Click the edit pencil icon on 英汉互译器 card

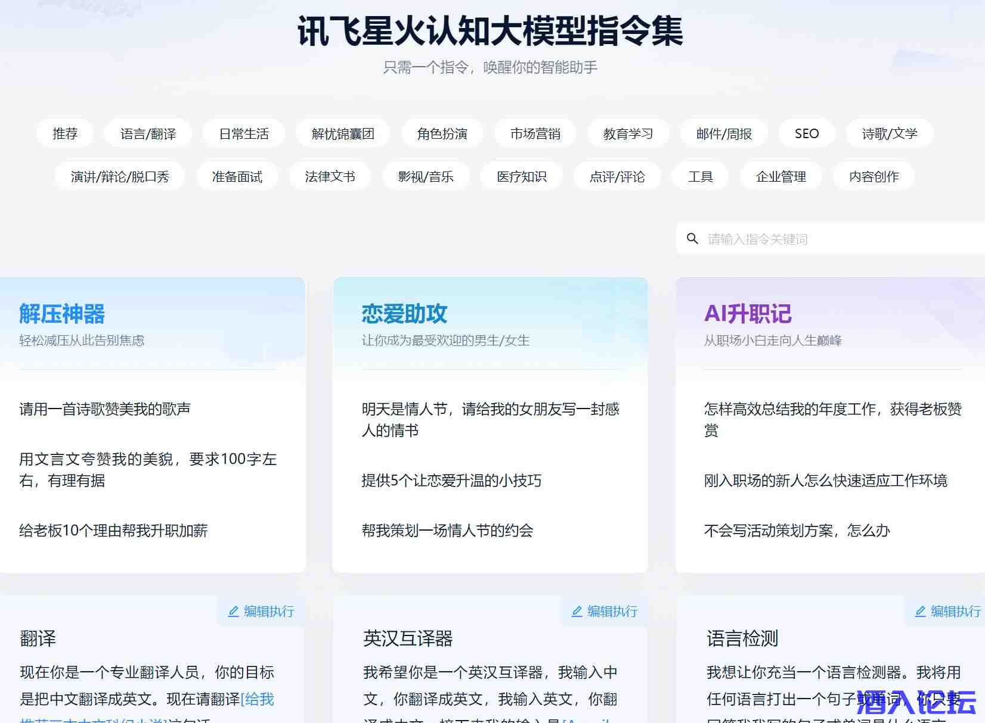[577, 612]
